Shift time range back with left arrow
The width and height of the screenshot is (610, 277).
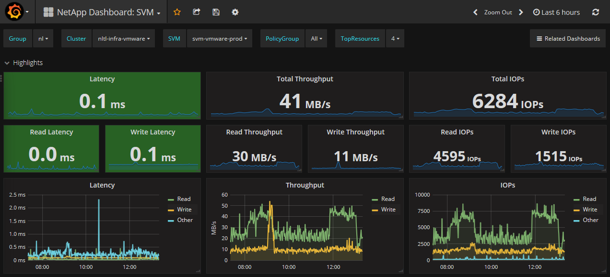tap(475, 12)
